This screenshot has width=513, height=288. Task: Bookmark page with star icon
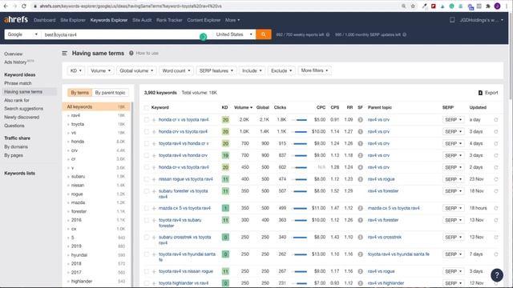[413, 6]
